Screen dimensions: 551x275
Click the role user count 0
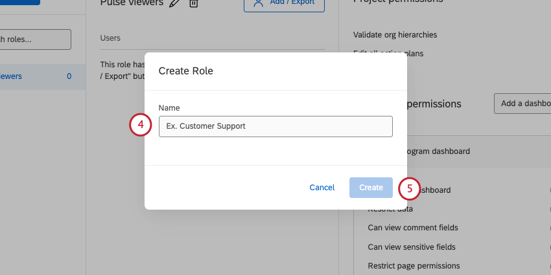tap(69, 76)
